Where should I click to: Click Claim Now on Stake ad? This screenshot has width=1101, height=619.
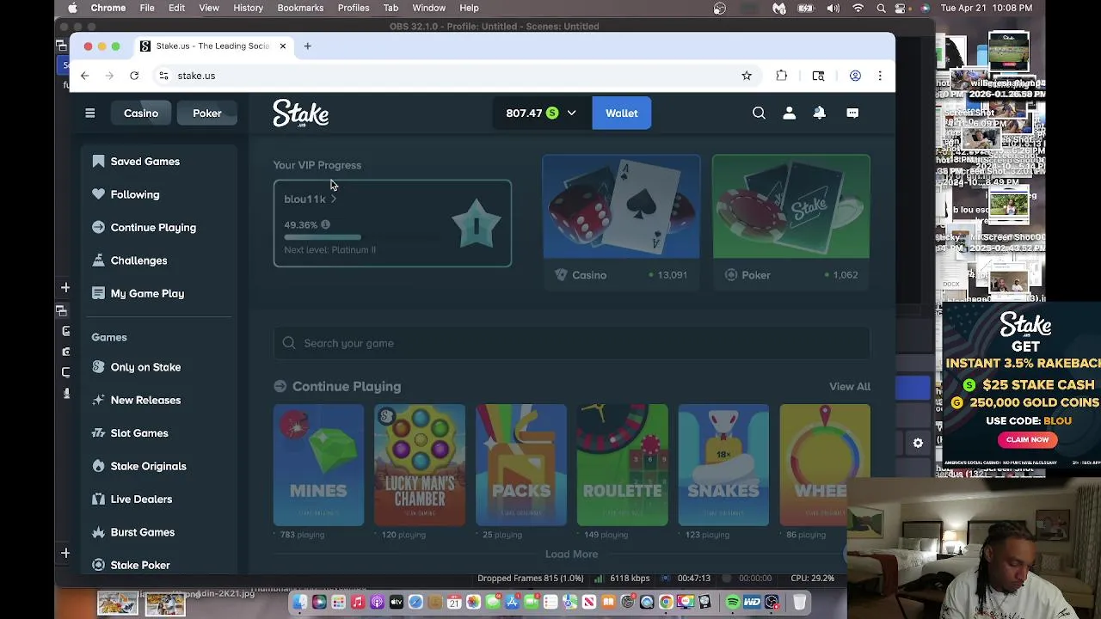(x=1028, y=439)
